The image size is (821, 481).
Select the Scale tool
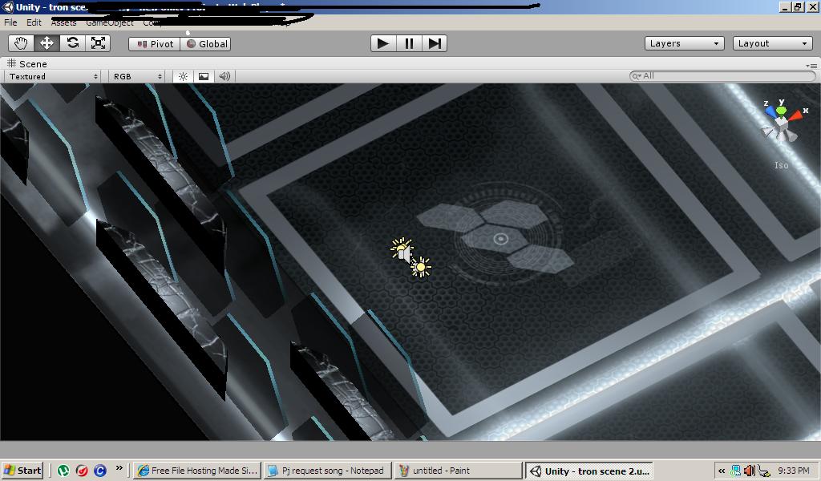pos(98,43)
